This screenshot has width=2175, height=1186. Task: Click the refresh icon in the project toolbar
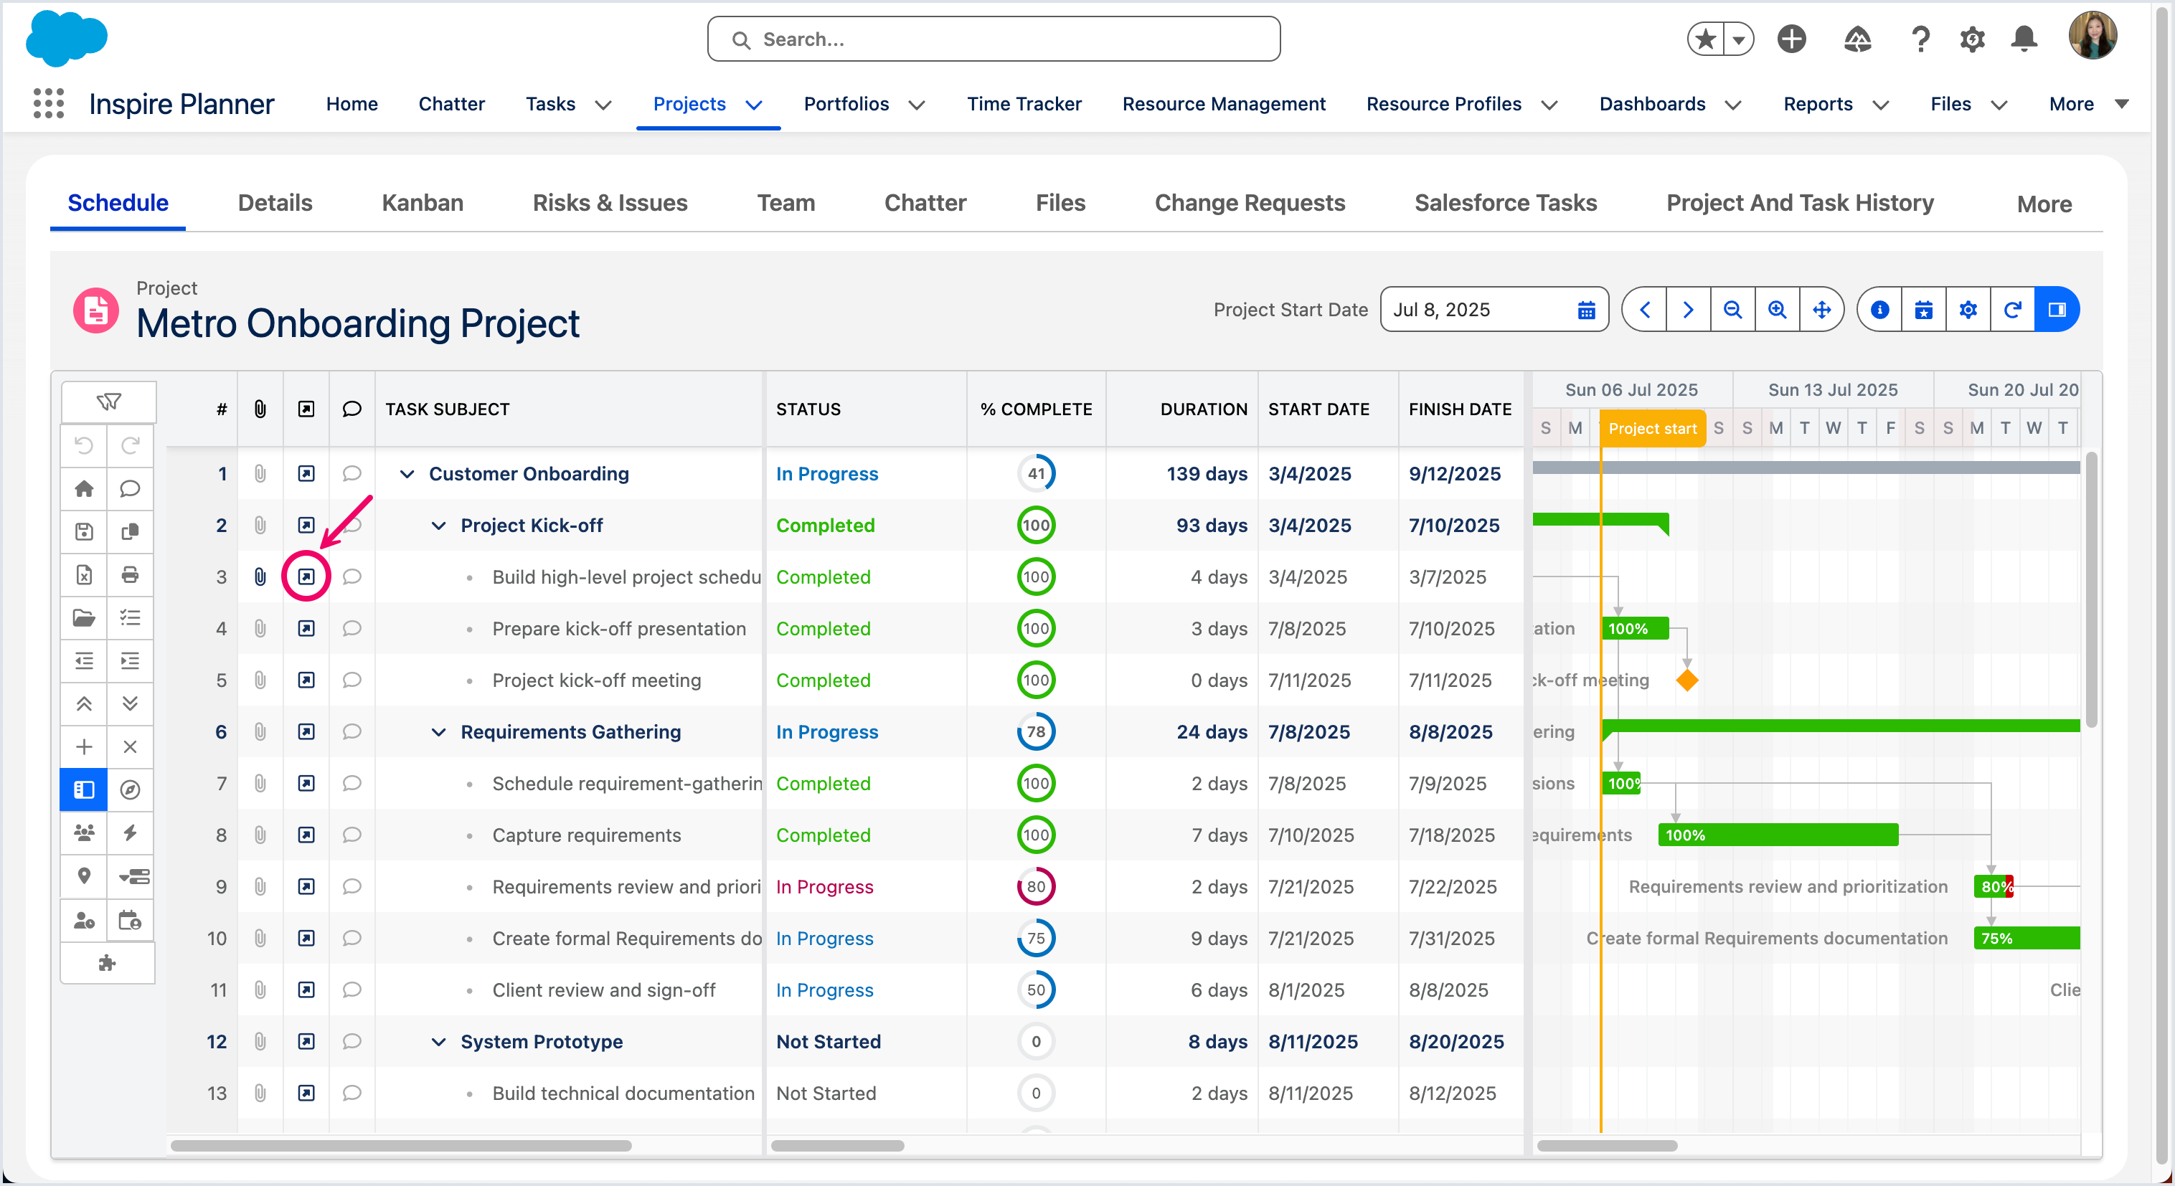coord(2013,310)
